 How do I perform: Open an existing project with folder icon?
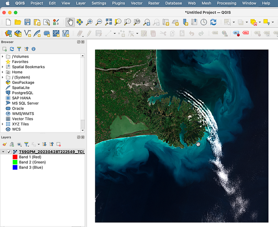coord(17,22)
